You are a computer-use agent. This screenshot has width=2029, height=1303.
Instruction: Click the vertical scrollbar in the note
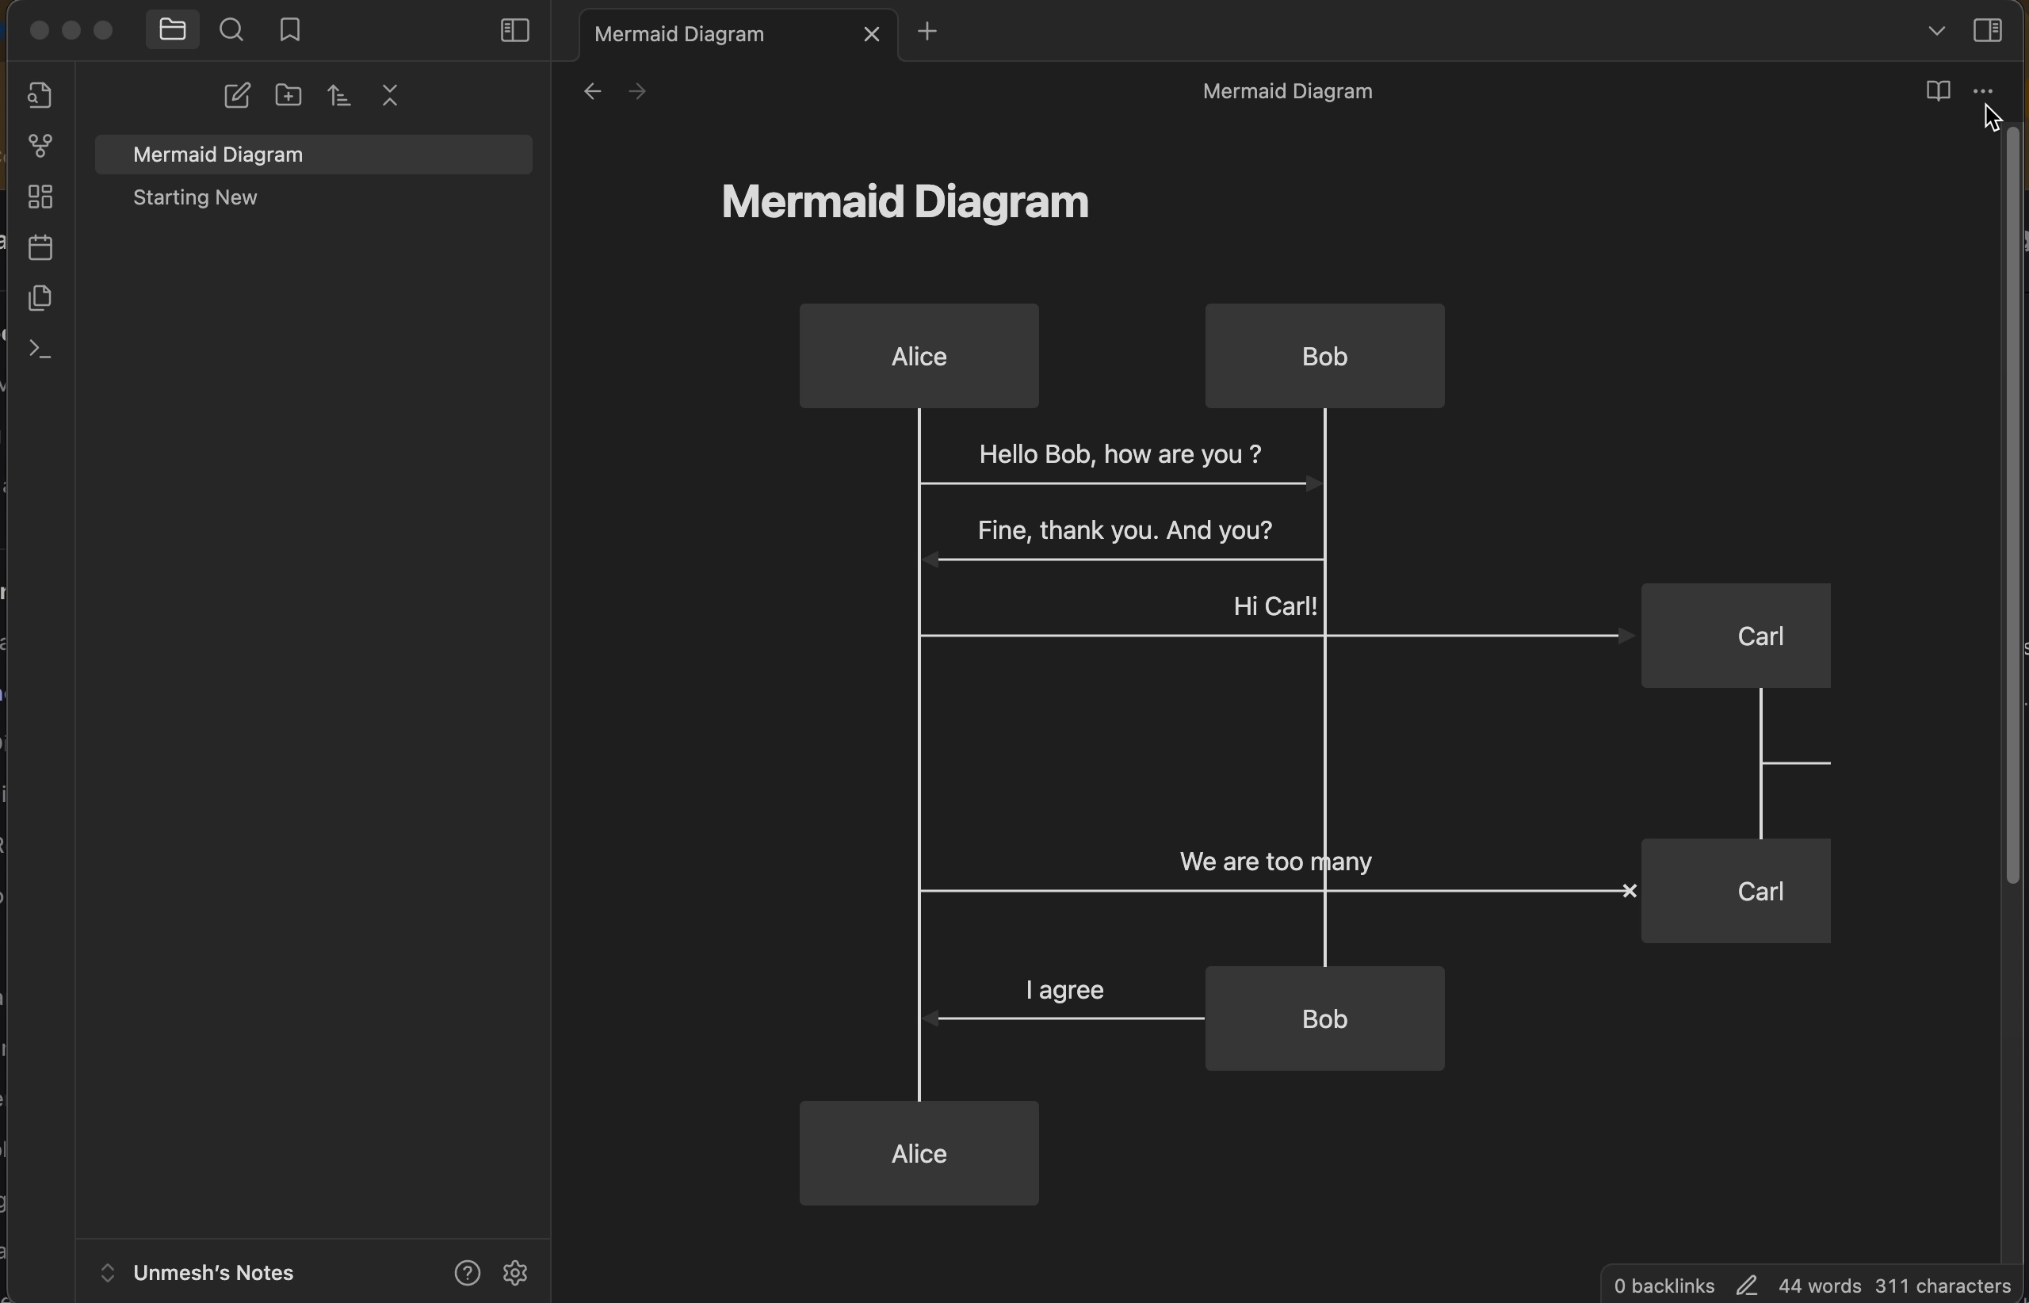(2012, 508)
